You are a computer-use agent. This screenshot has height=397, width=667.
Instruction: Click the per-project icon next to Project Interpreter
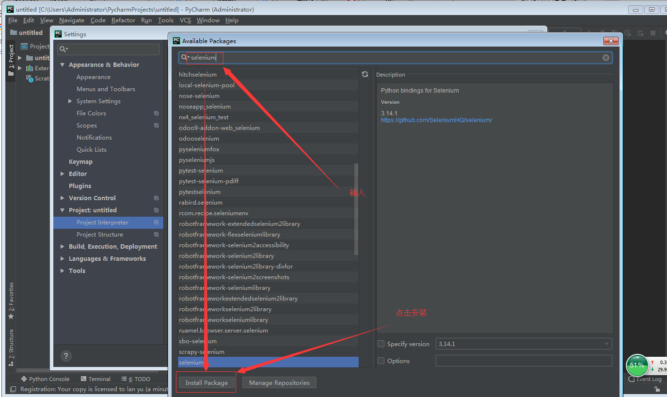click(156, 222)
